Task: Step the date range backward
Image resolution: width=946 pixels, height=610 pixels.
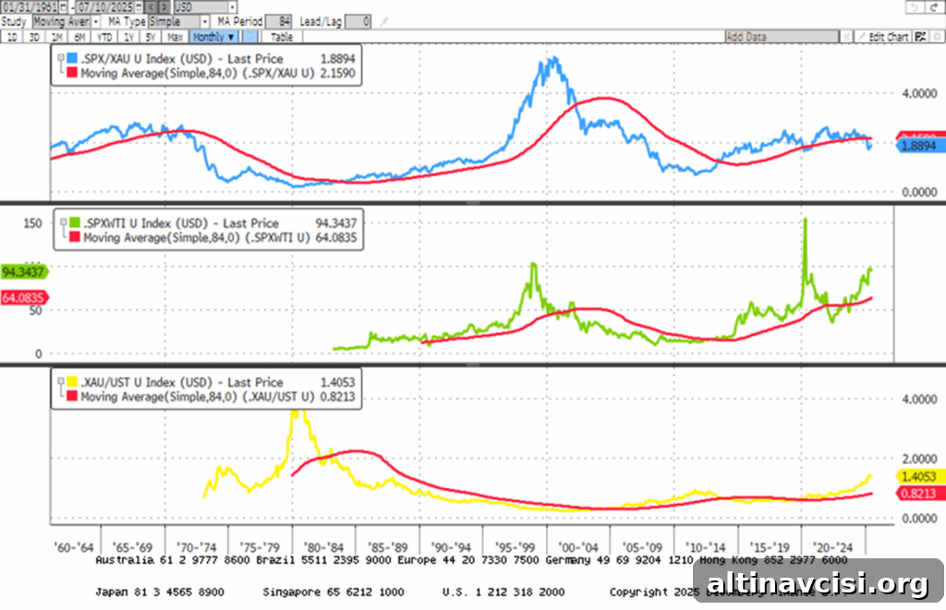Action: point(151,7)
